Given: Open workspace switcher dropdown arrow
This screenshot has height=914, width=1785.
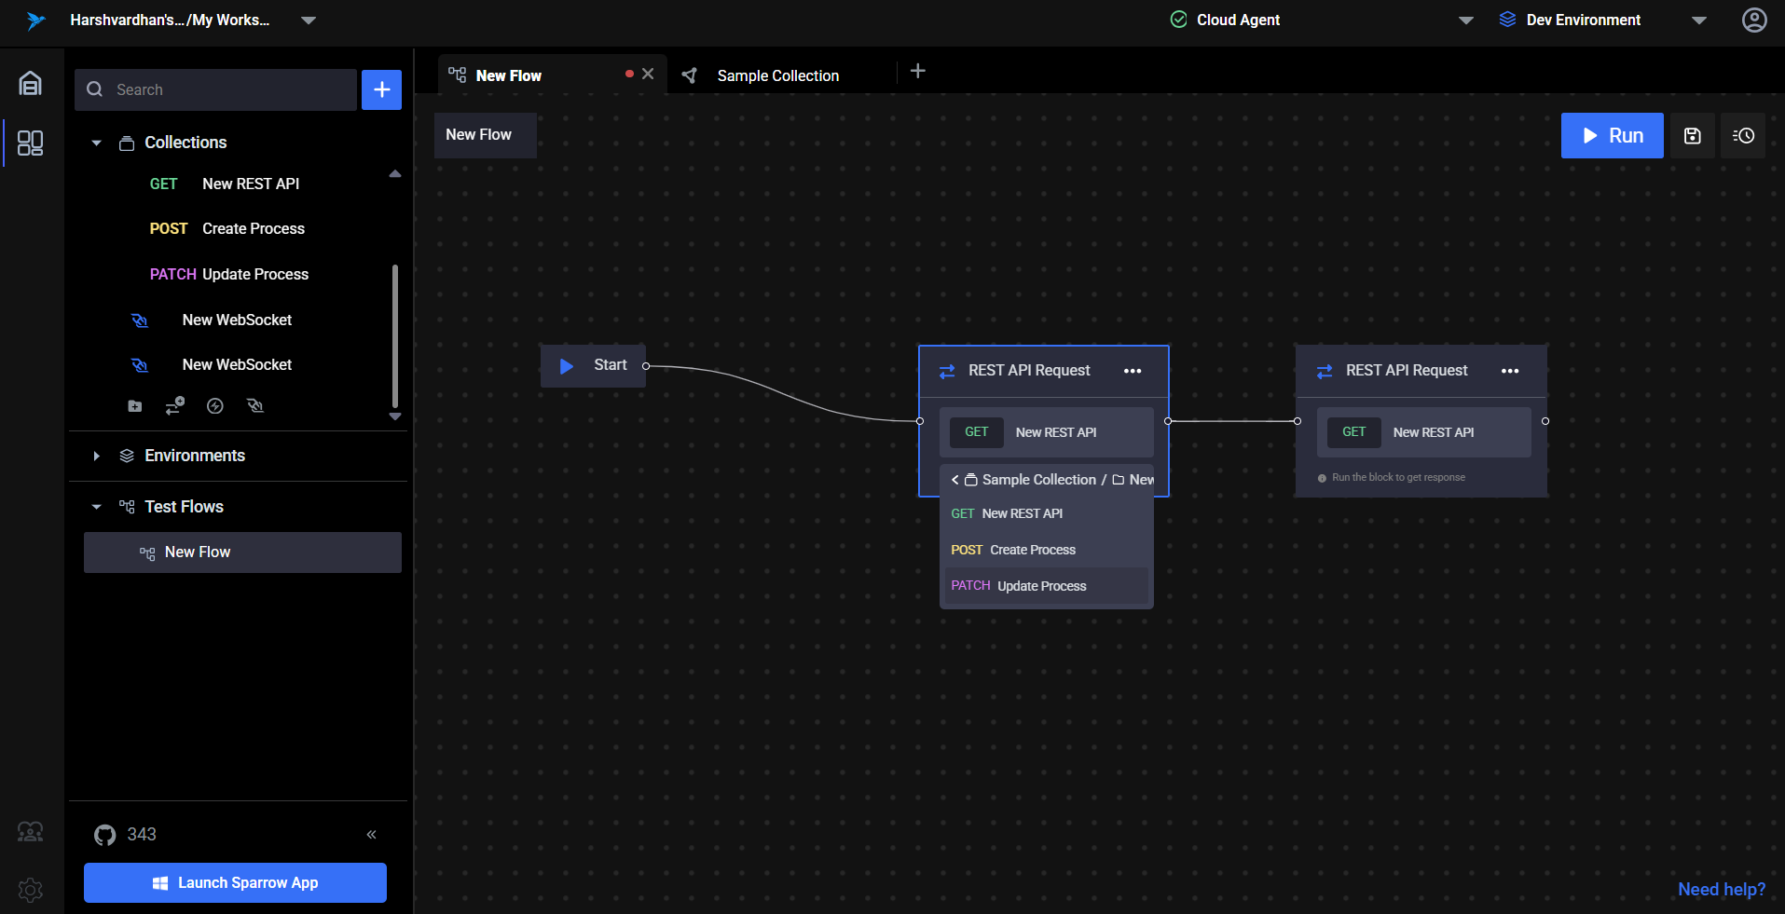Looking at the screenshot, I should click(309, 20).
